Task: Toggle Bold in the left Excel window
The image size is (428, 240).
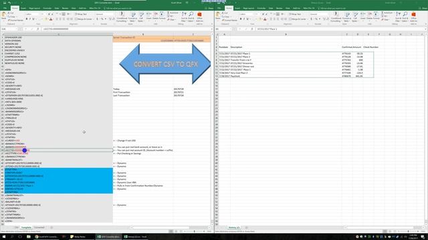Action: (27, 19)
